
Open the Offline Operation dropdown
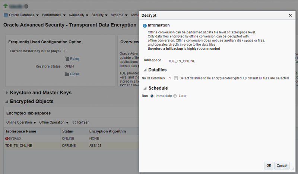[54, 122]
